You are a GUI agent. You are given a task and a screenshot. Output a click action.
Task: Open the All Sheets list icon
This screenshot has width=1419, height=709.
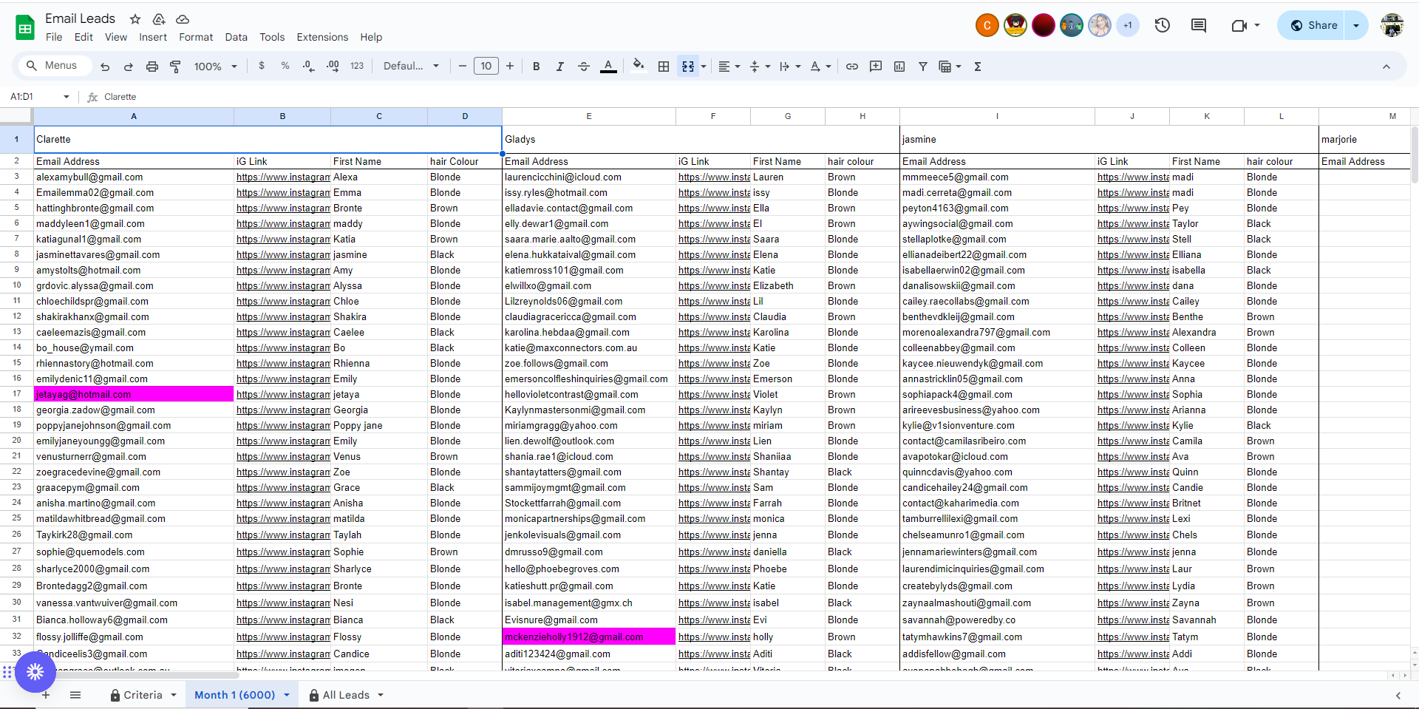(x=75, y=695)
